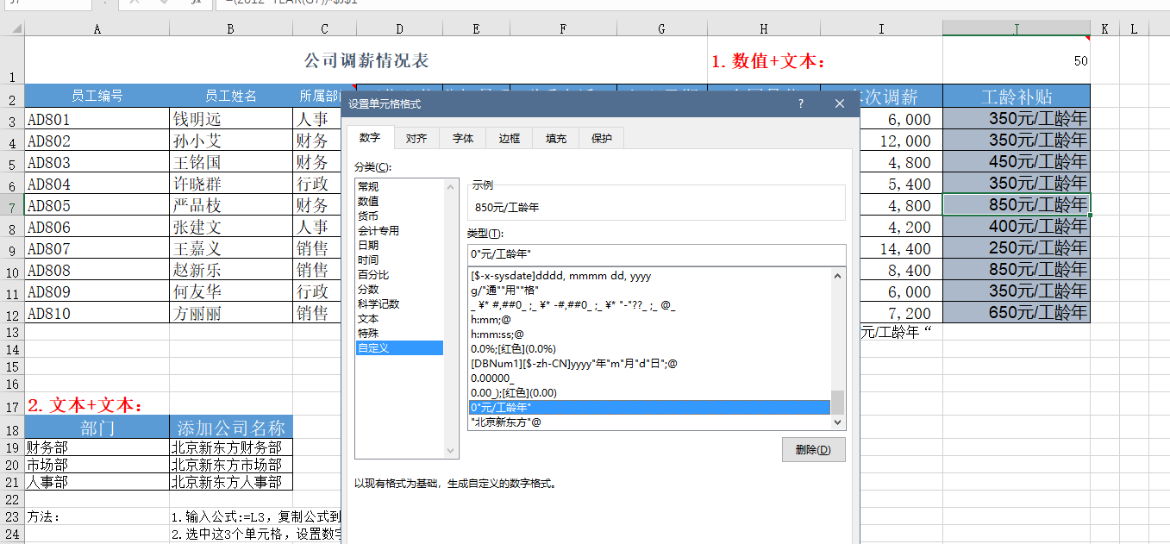
Task: Click cell 北京新东方财务部
Action: (x=231, y=447)
